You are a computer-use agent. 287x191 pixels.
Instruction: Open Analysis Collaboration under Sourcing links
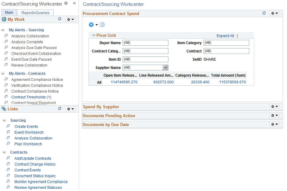coord(33,138)
